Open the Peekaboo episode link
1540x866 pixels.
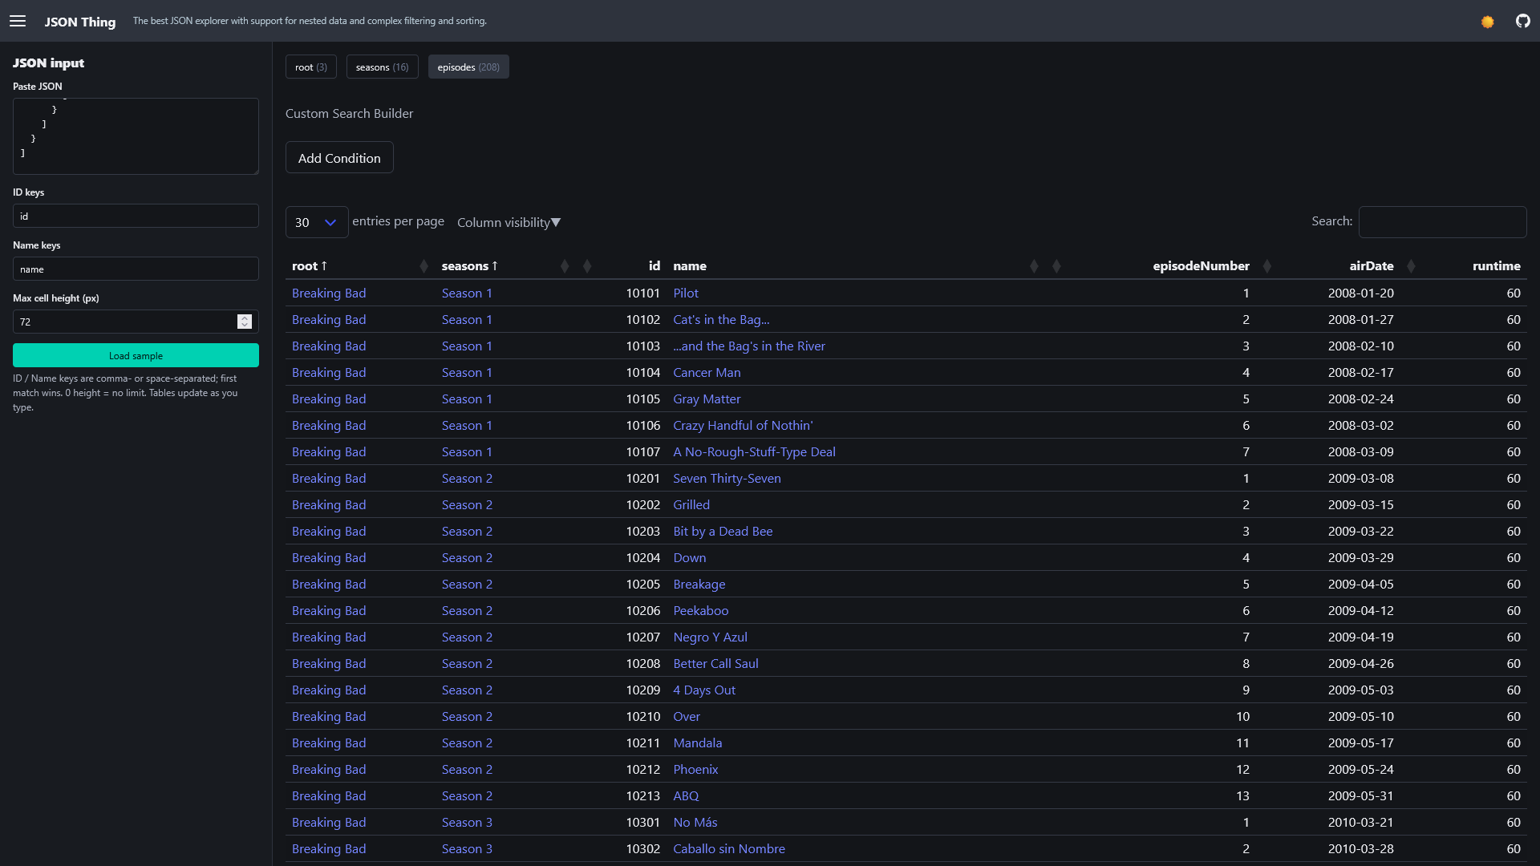click(x=701, y=611)
